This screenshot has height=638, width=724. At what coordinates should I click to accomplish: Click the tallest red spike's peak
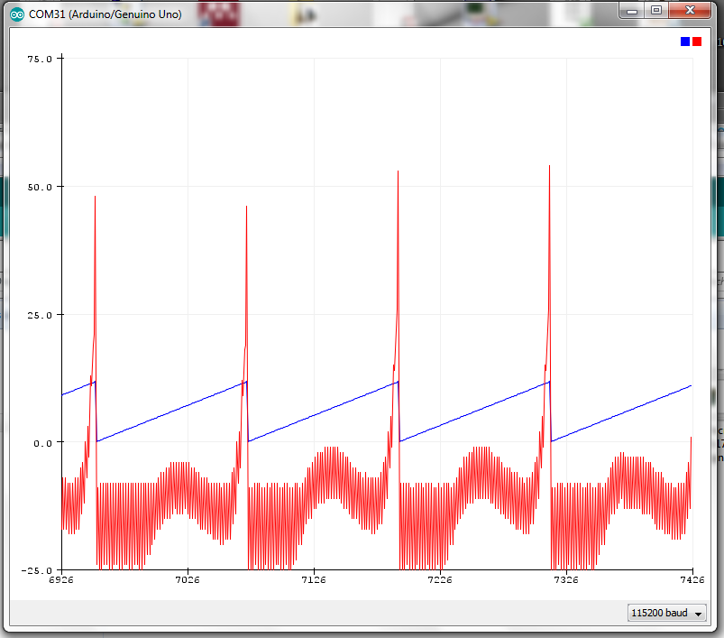pyautogui.click(x=549, y=167)
